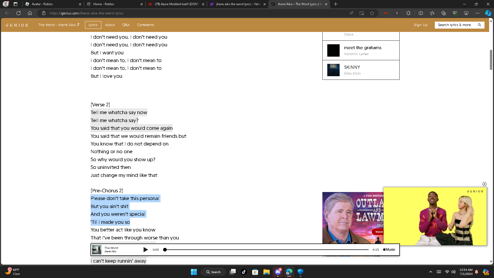Click the Genius logo in the header
The image size is (494, 278).
tap(17, 25)
